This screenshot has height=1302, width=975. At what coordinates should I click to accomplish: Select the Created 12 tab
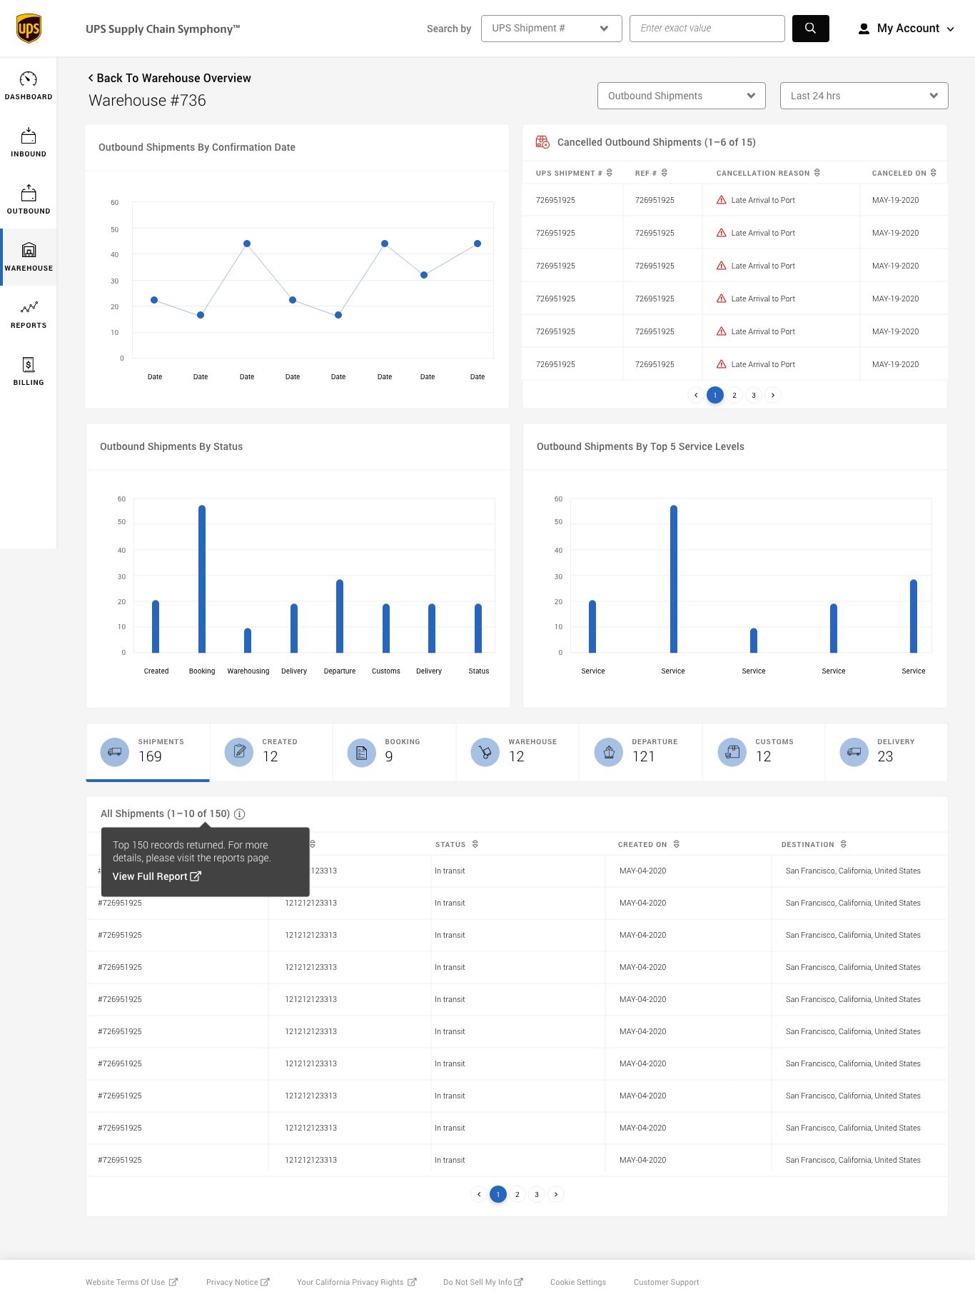[x=271, y=752]
